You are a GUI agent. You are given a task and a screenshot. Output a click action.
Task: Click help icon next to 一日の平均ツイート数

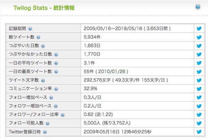[56, 63]
